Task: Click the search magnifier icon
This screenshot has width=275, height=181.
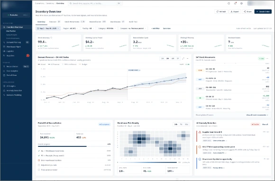Action: pos(71,3)
